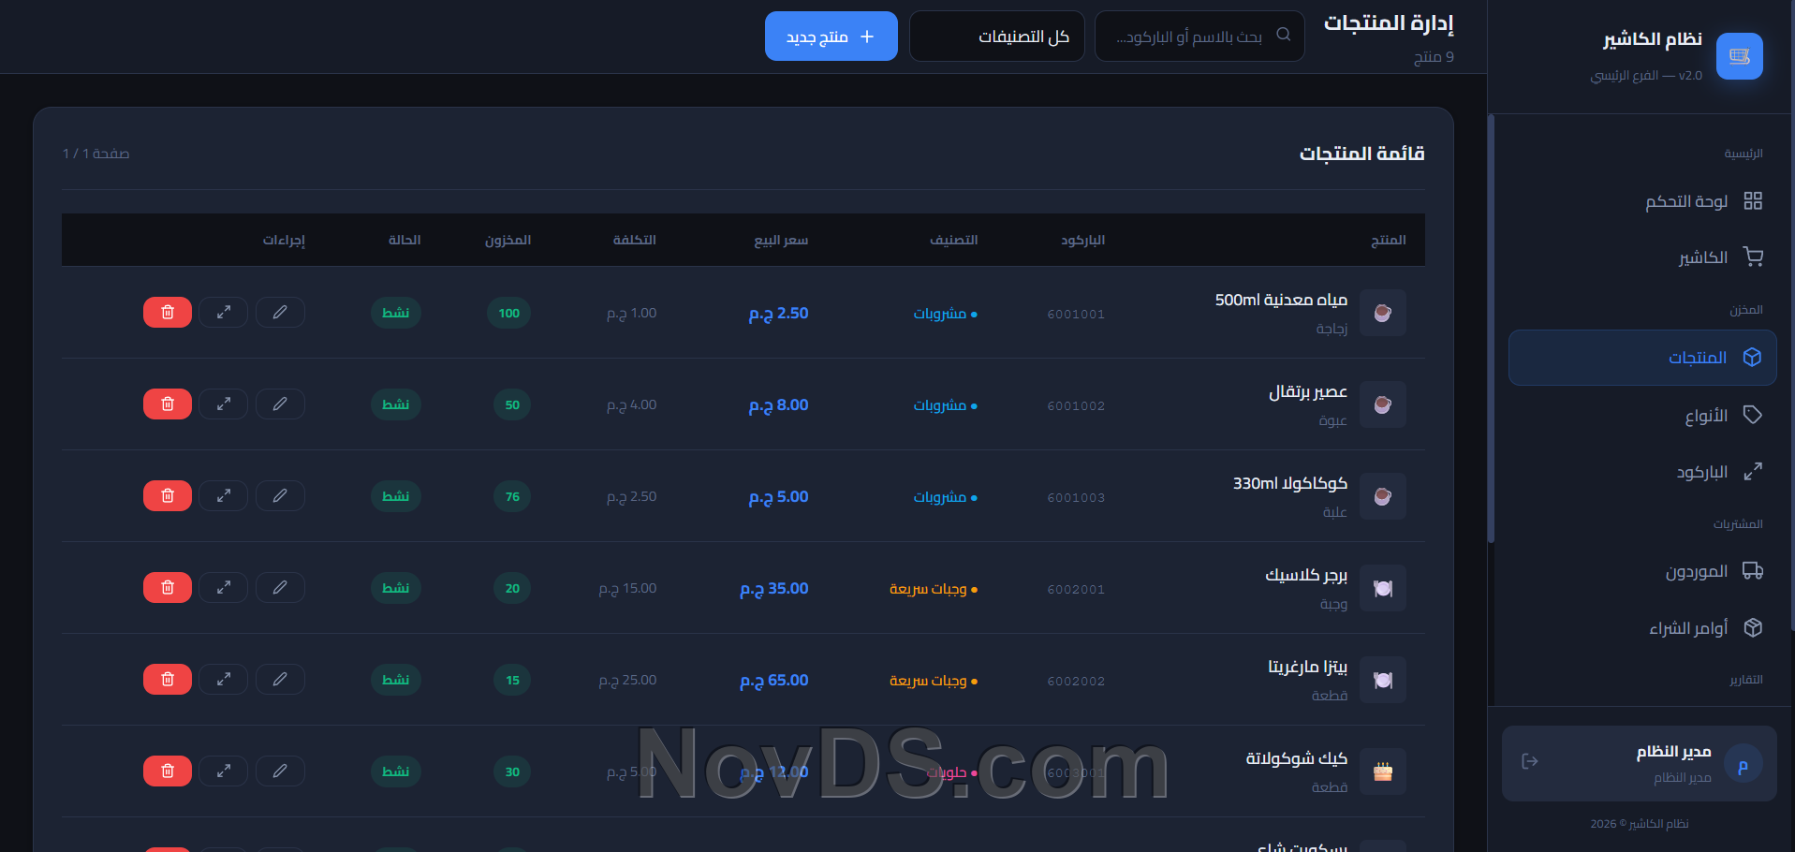Open the كل التصنيفات category dropdown
The height and width of the screenshot is (852, 1795).
pos(996,37)
